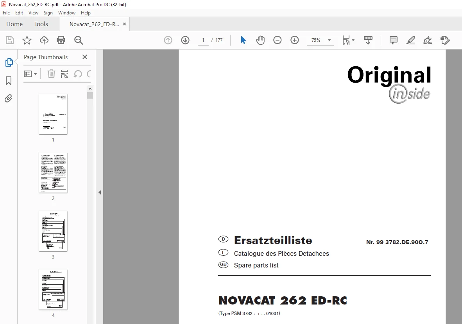Print the document with printer icon

click(x=61, y=40)
